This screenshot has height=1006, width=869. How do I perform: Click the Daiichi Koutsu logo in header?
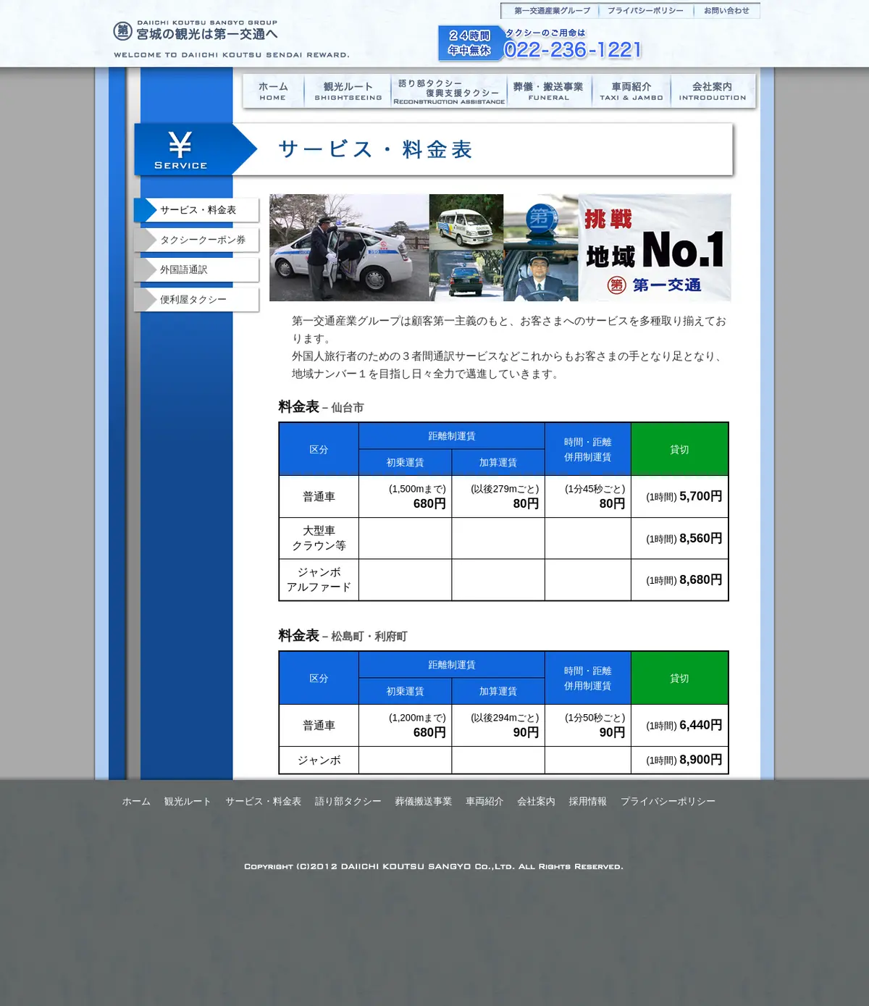196,30
